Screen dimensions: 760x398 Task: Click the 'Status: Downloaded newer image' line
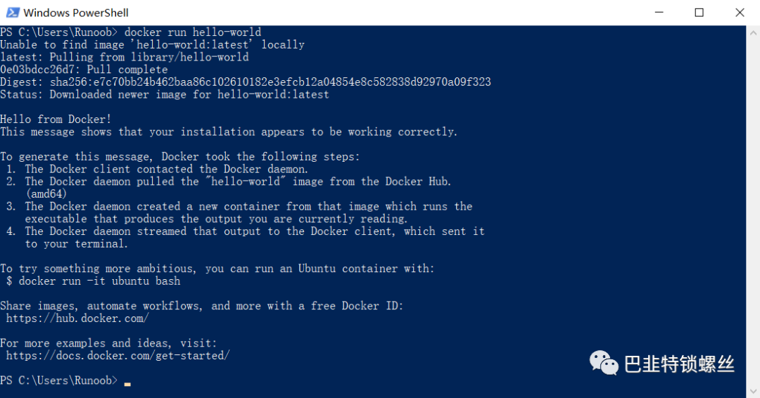164,95
